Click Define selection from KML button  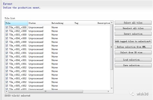(x=133, y=47)
